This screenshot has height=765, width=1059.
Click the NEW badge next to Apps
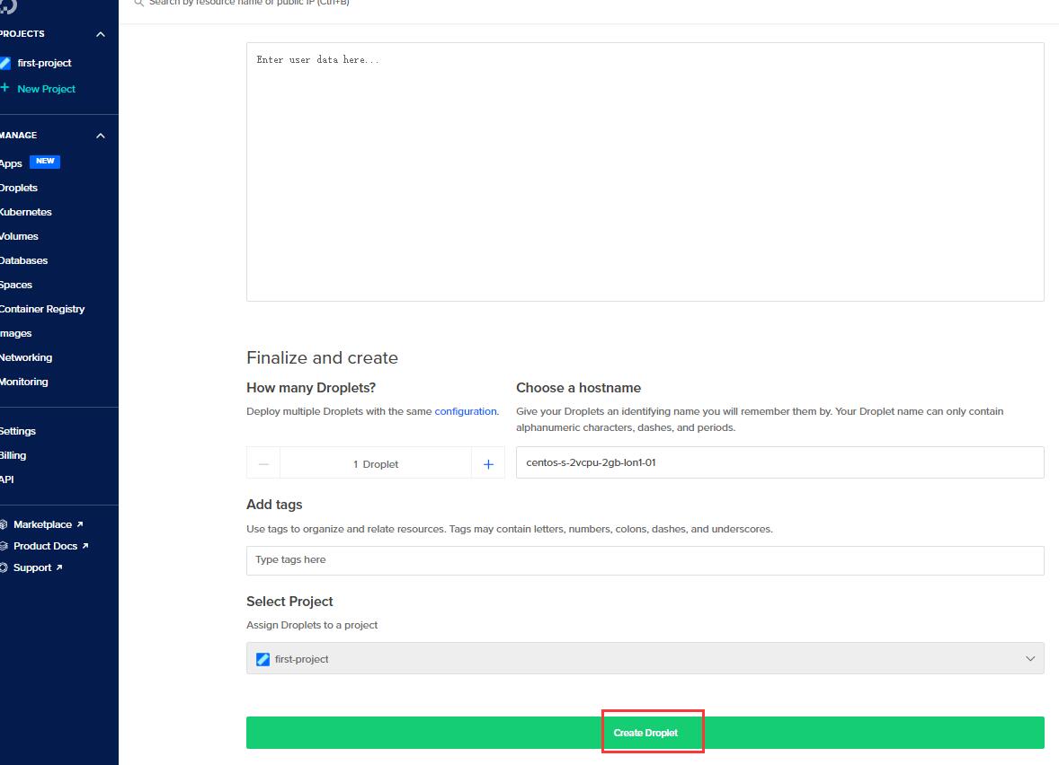pos(45,162)
